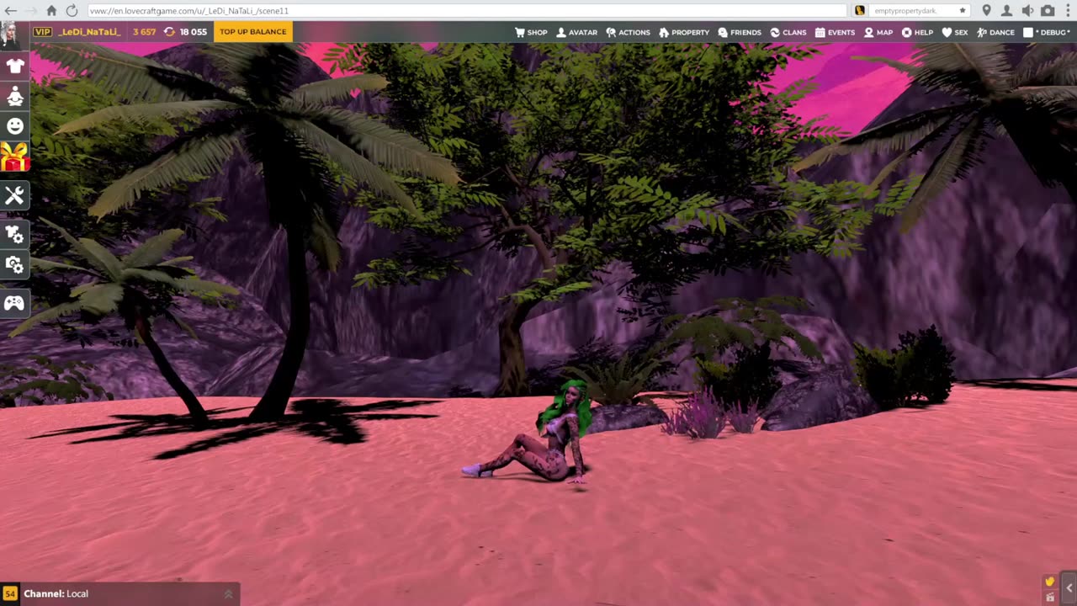Click the clapperboard video icon
Image resolution: width=1077 pixels, height=606 pixels.
pyautogui.click(x=1049, y=597)
